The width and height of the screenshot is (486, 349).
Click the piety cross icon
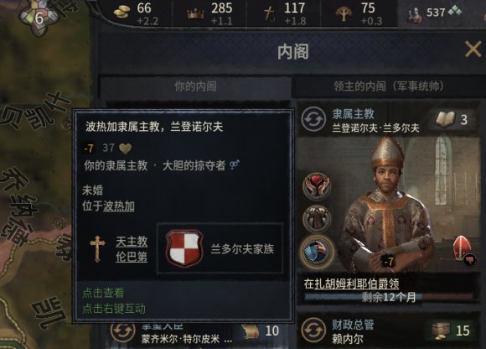point(269,14)
